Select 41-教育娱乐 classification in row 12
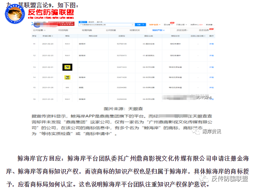 click(148, 55)
